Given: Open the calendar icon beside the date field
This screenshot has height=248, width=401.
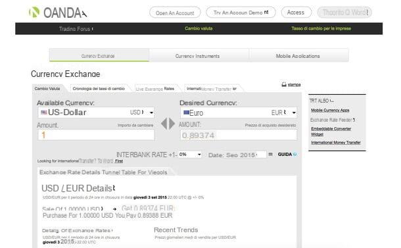Looking at the screenshot, I should tap(271, 154).
